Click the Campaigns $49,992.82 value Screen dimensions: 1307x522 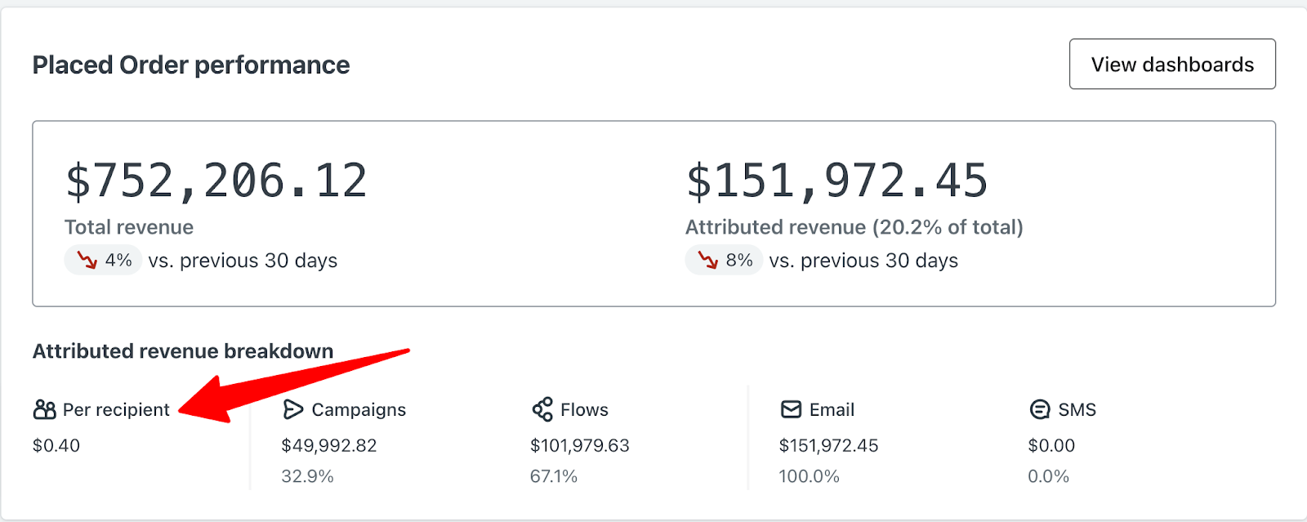tap(329, 445)
